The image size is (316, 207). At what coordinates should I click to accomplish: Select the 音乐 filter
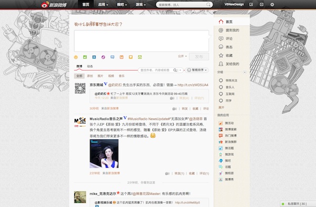point(122,76)
